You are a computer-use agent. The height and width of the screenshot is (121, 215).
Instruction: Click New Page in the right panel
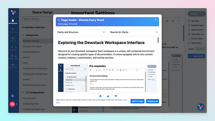(194, 21)
